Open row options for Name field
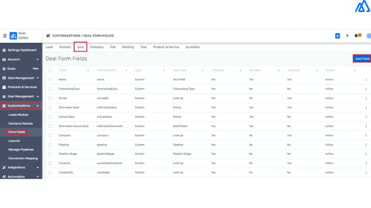371x208 pixels. pyautogui.click(x=366, y=80)
